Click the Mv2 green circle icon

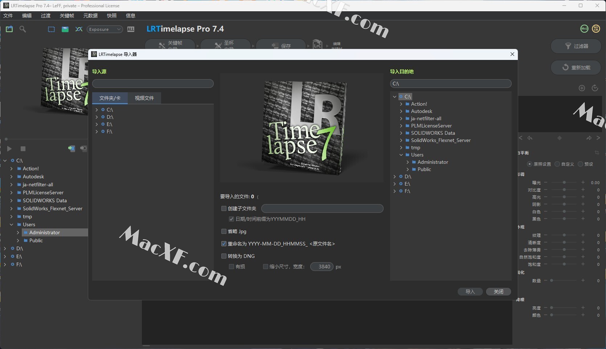(x=584, y=29)
